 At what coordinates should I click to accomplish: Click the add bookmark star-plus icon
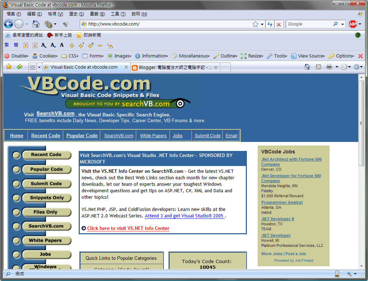[19, 67]
